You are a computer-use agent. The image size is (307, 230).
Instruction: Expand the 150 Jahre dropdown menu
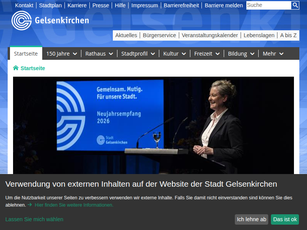tap(75, 54)
